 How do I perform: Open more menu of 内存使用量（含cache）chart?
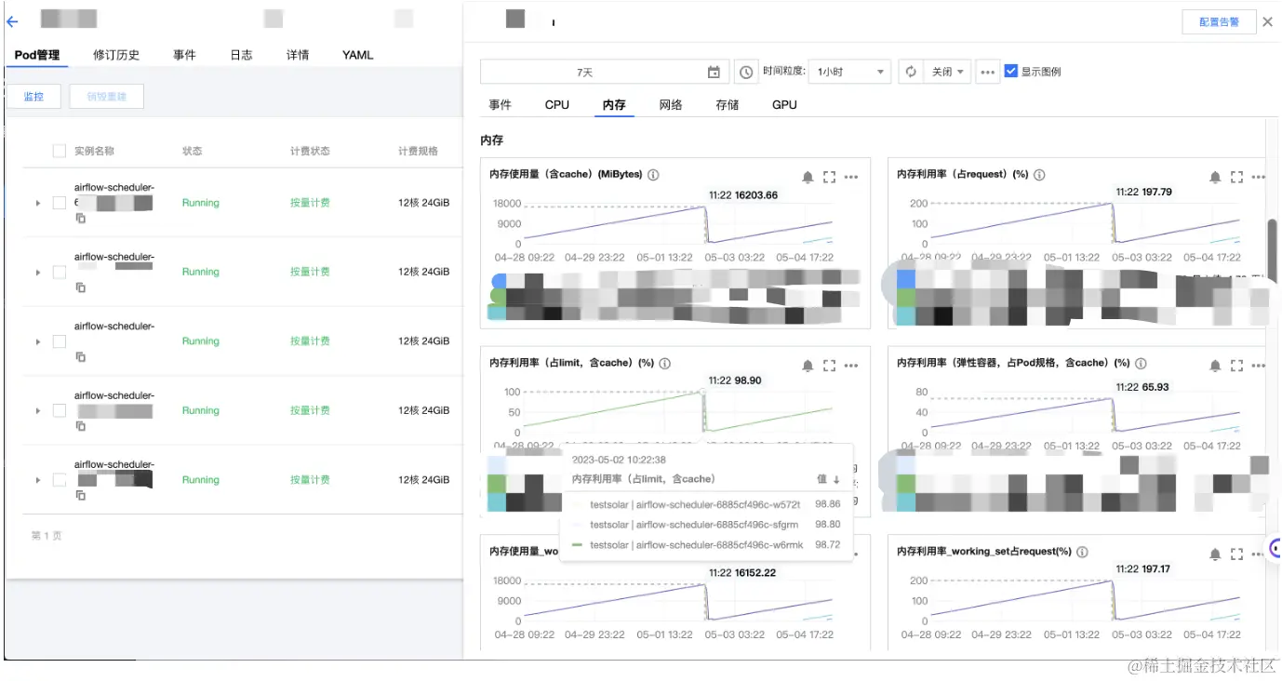pyautogui.click(x=851, y=177)
